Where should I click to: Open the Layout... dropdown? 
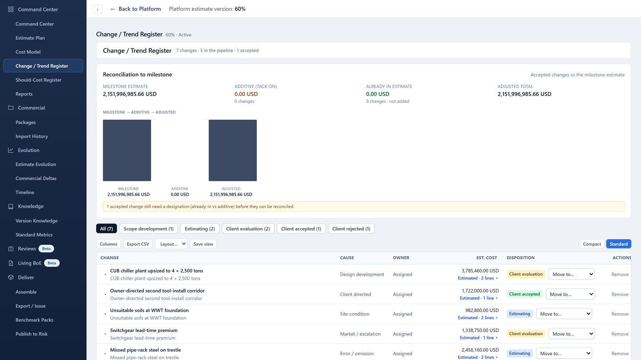171,244
